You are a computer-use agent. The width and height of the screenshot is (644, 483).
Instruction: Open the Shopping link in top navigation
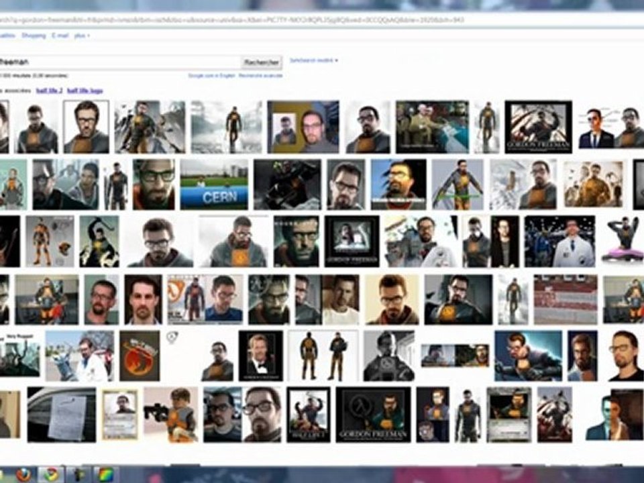click(x=34, y=36)
